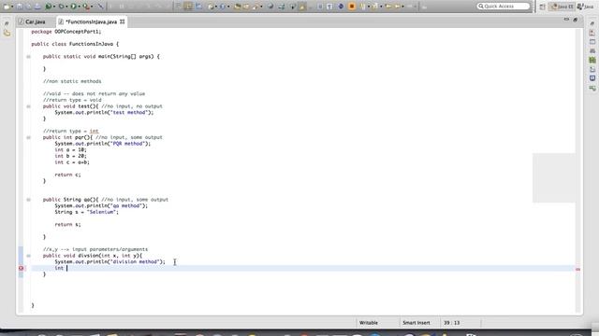599x336 pixels.
Task: Click the red error mark on overview ruler
Action: tap(577, 270)
